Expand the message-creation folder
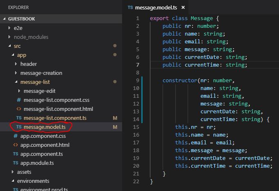This screenshot has width=279, height=191. pos(16,73)
